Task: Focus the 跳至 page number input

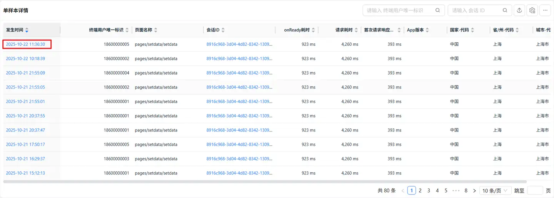Action: click(x=535, y=190)
